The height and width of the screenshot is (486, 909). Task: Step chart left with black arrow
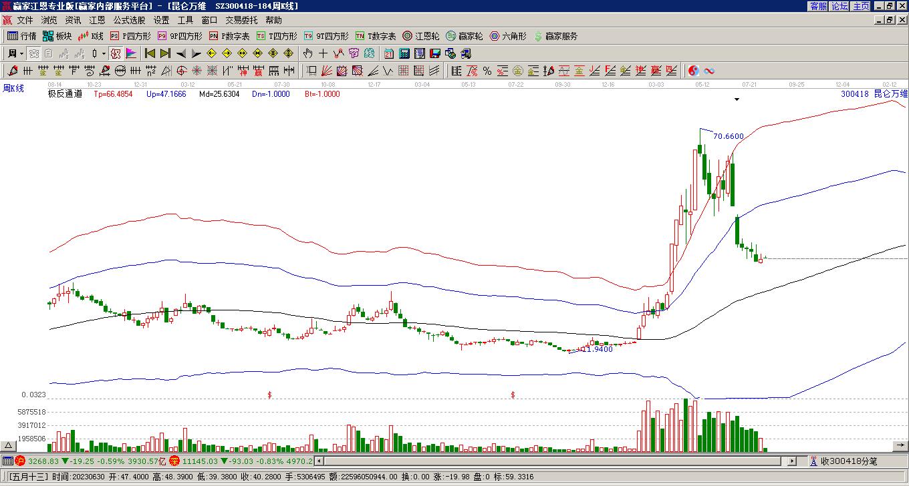tap(180, 53)
